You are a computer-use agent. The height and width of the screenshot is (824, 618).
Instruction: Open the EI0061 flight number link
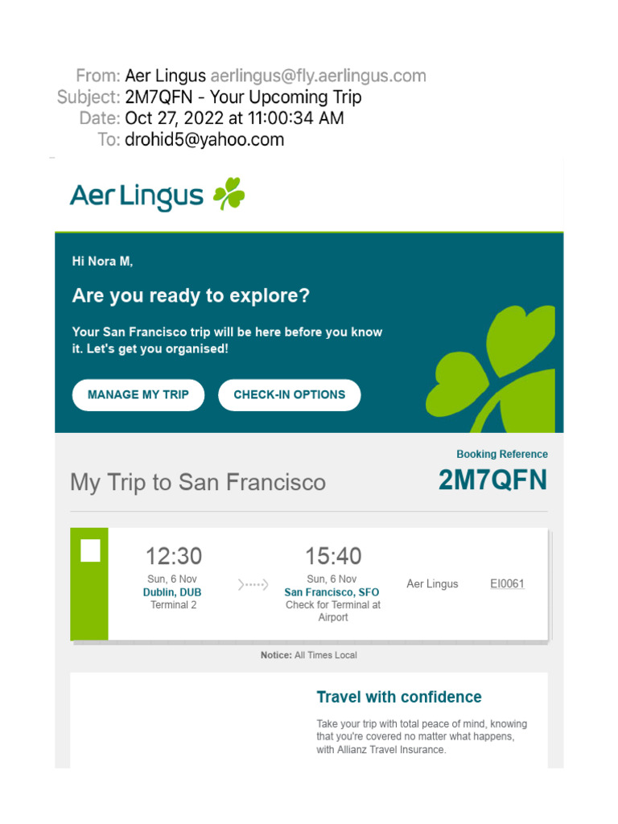coord(507,583)
